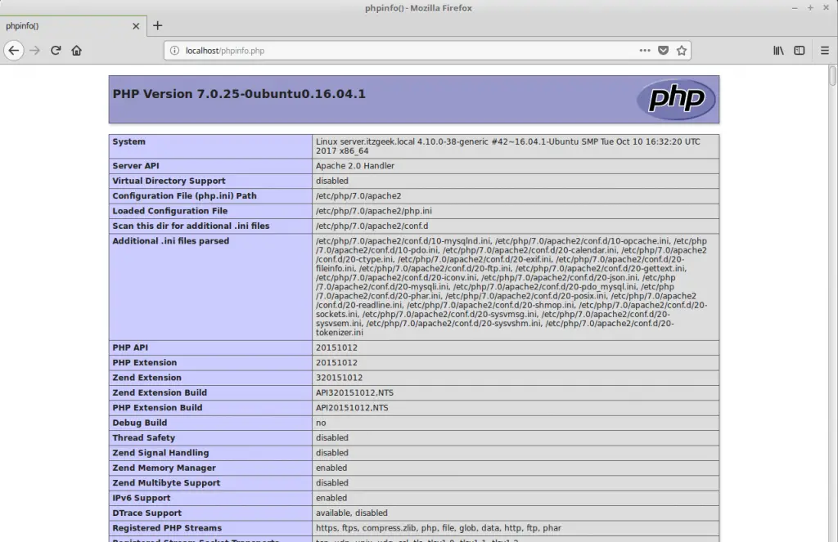The height and width of the screenshot is (542, 838).
Task: Click DTrace Support label
Action: pos(147,512)
